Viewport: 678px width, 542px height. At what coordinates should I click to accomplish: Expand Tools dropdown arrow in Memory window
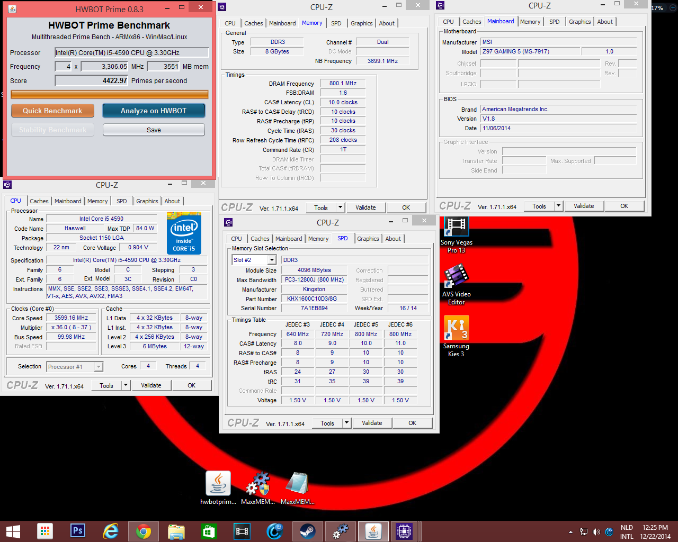341,207
